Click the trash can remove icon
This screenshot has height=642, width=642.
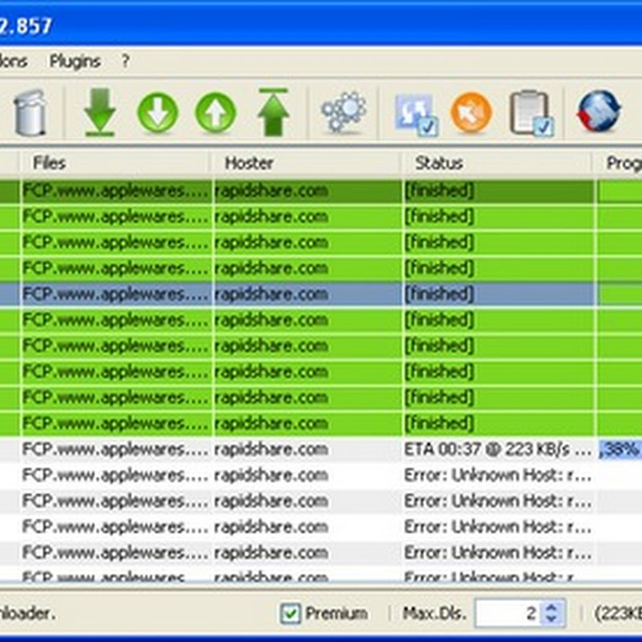[x=30, y=112]
